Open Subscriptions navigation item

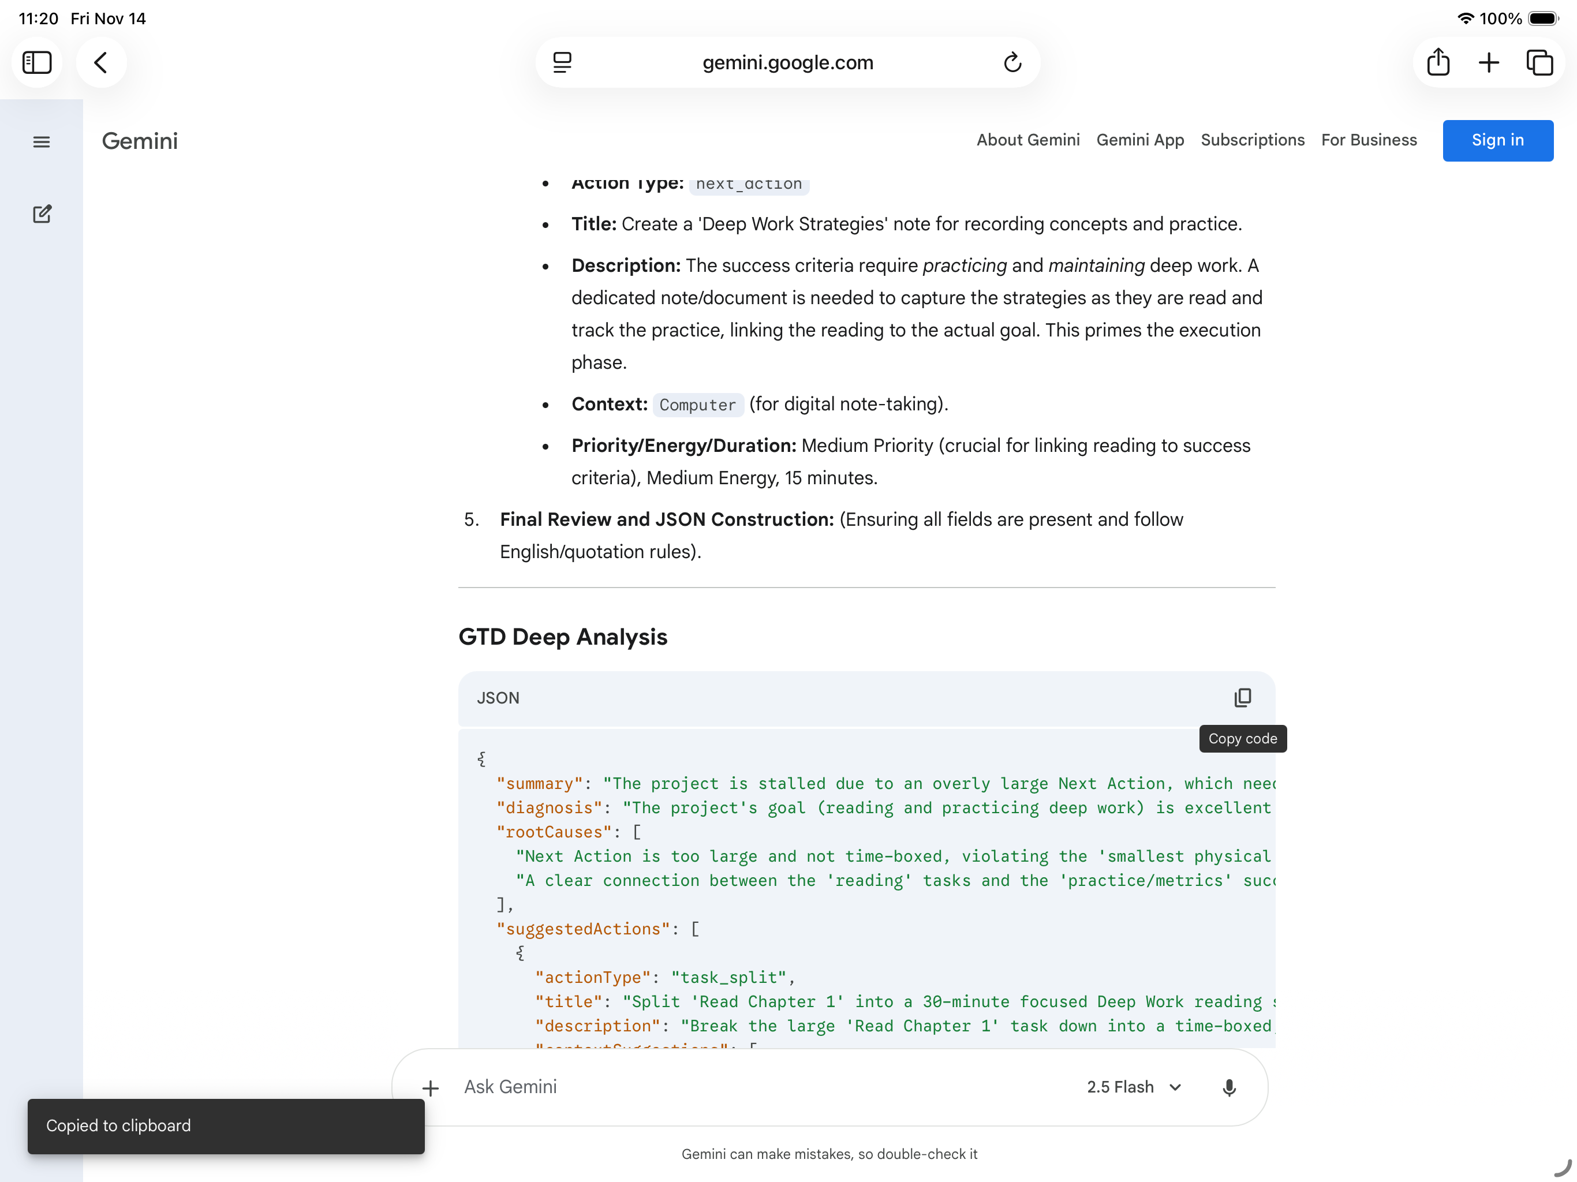1252,140
